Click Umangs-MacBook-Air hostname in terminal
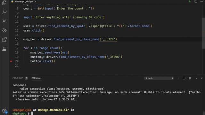The image size is (205, 115). [x=53, y=110]
